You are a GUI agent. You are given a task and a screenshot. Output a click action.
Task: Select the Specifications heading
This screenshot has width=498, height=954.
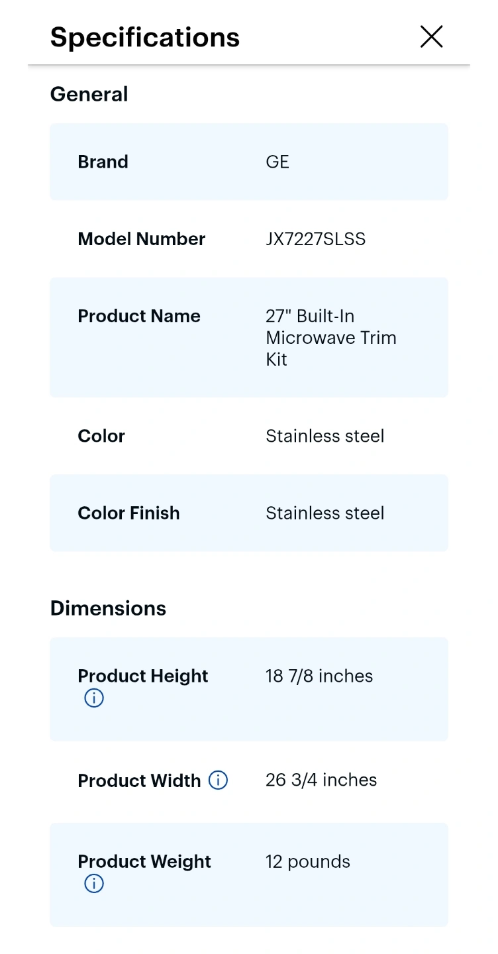pyautogui.click(x=145, y=37)
